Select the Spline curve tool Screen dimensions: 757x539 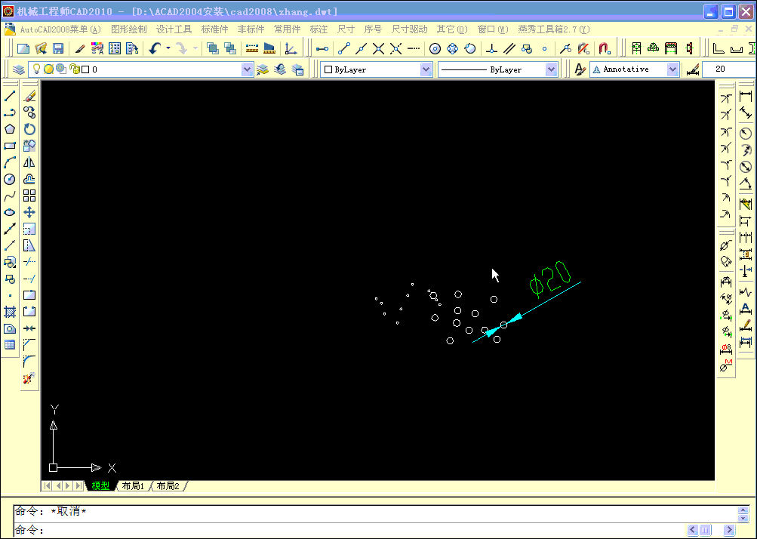pos(10,196)
